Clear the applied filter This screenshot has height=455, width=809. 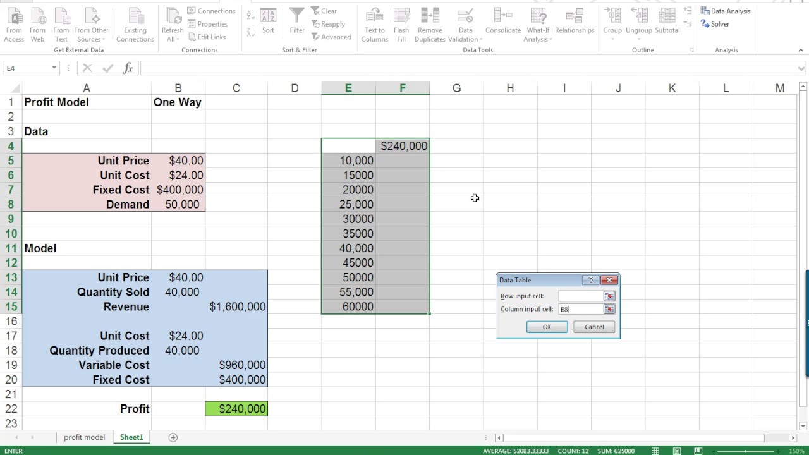tap(324, 11)
